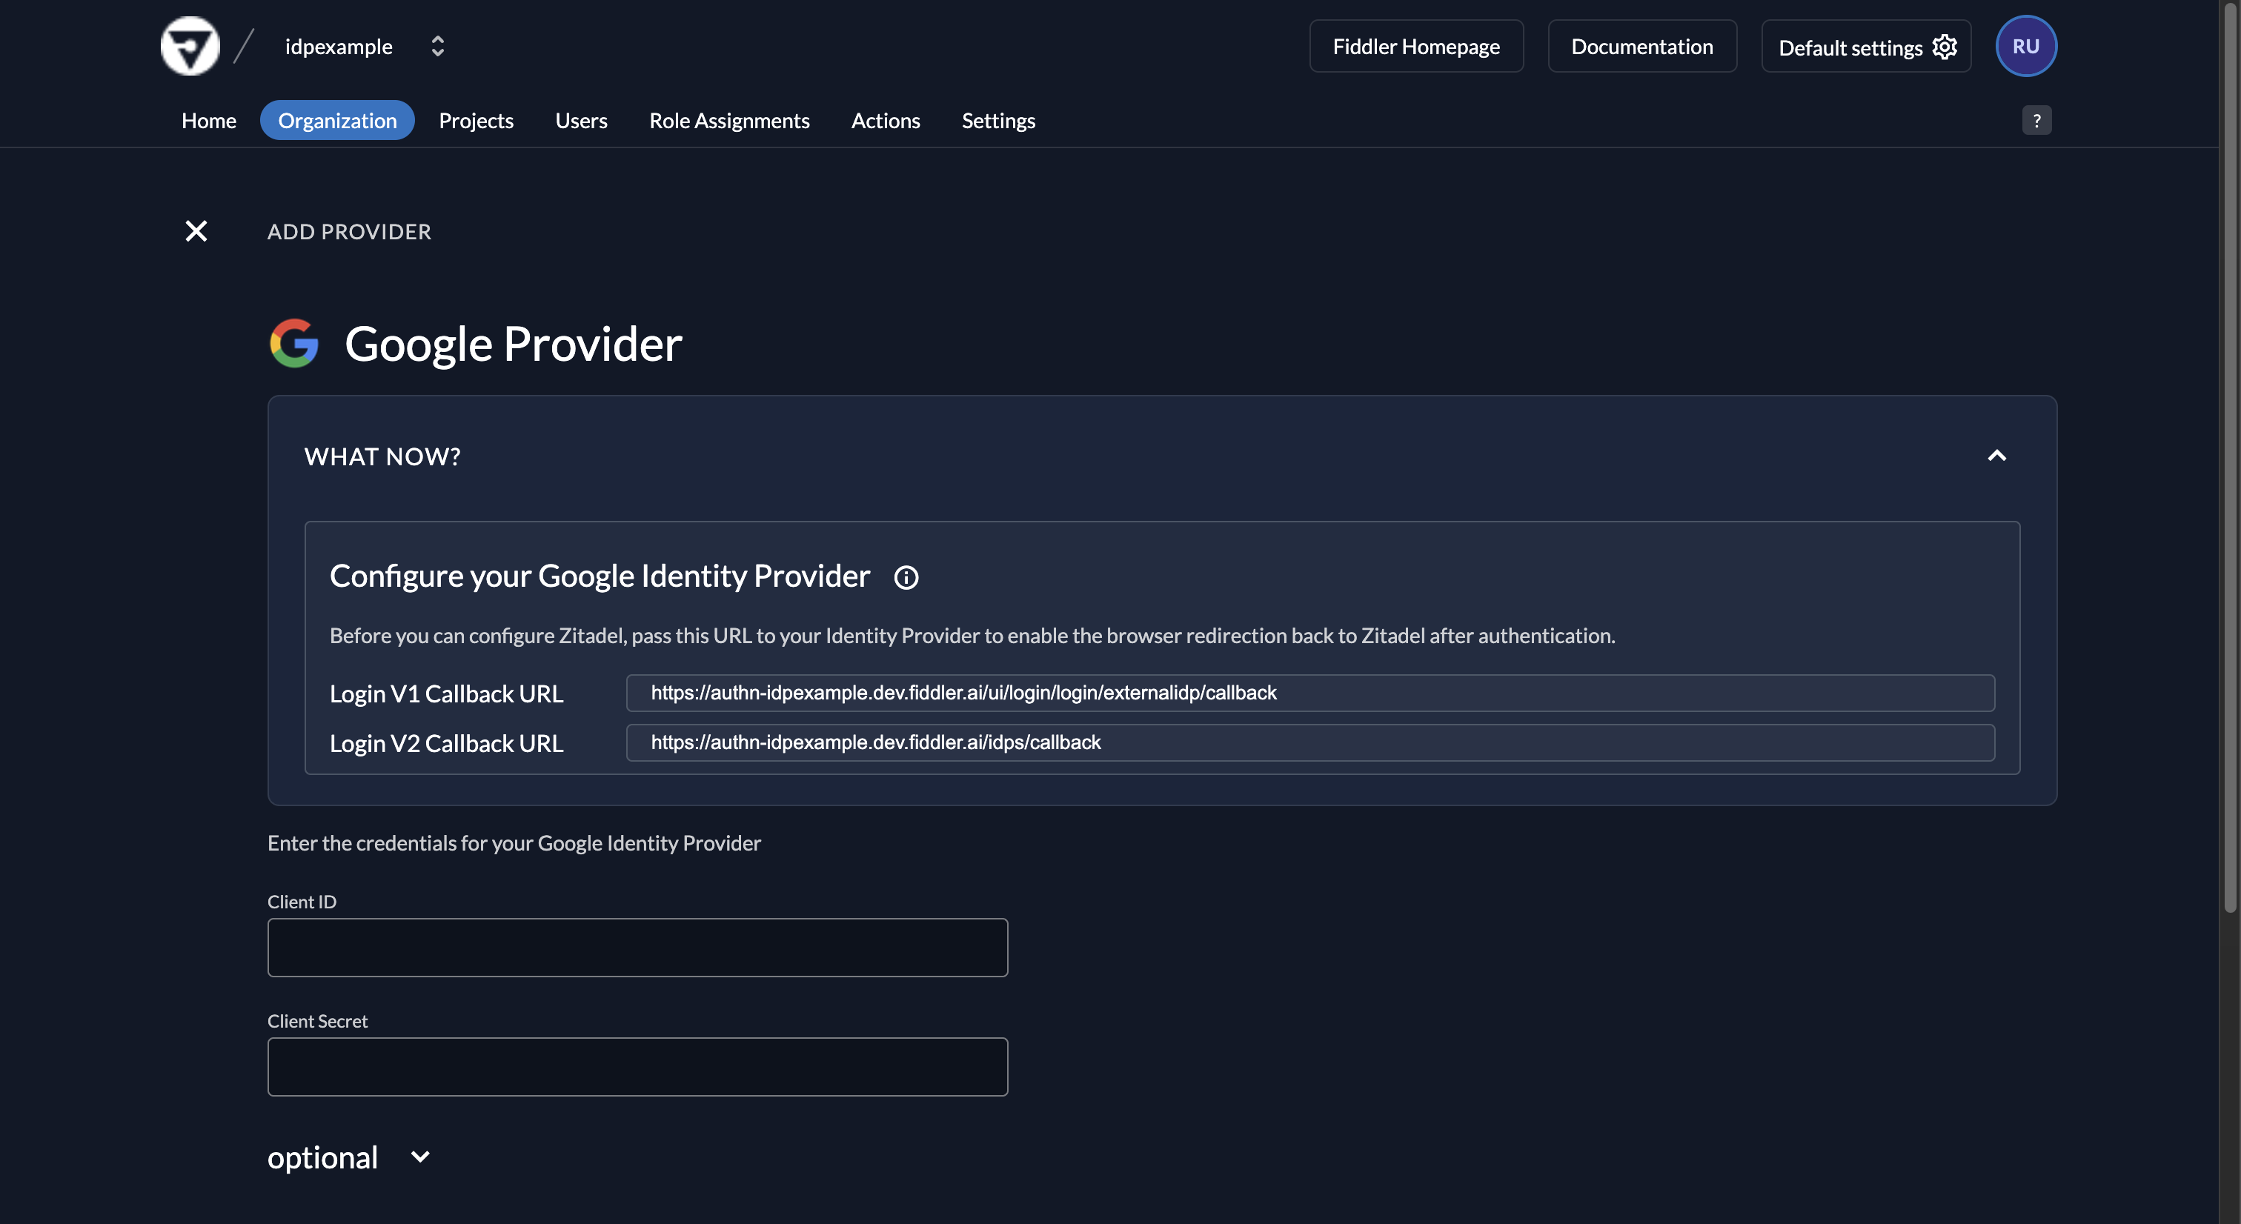Focus the Client Secret input field

point(637,1065)
